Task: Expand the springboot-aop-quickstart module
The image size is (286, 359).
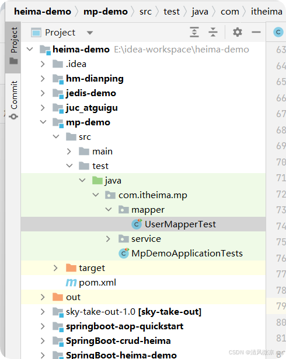Action: pos(43,326)
